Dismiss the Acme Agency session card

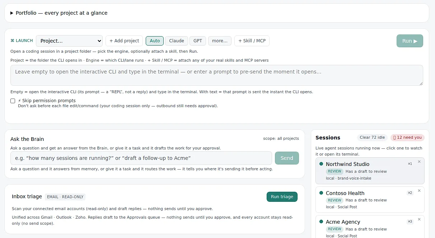click(419, 219)
